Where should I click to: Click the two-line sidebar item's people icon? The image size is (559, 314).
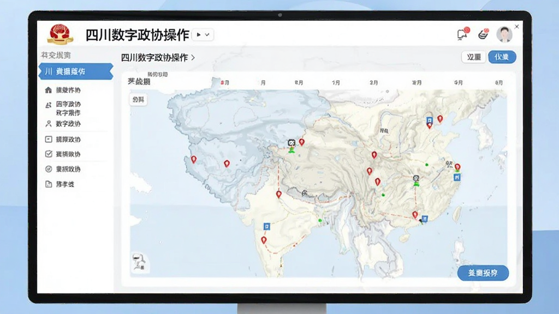click(x=49, y=105)
